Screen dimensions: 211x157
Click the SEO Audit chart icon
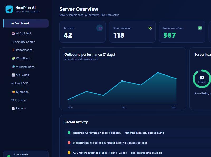pos(13,75)
